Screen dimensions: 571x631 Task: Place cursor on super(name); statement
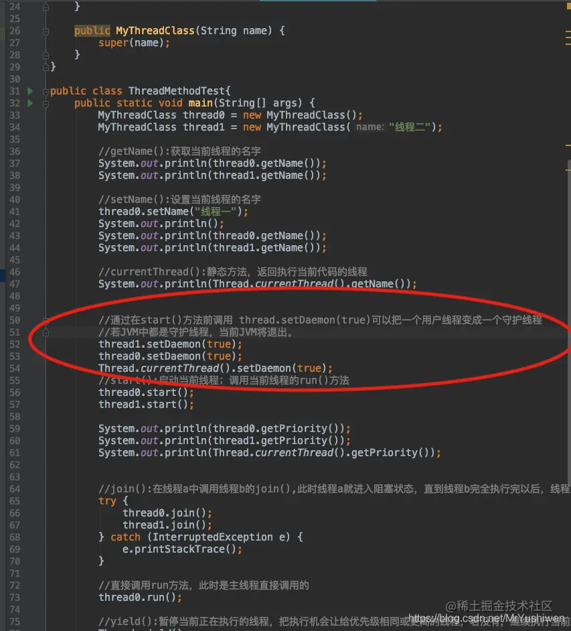134,43
